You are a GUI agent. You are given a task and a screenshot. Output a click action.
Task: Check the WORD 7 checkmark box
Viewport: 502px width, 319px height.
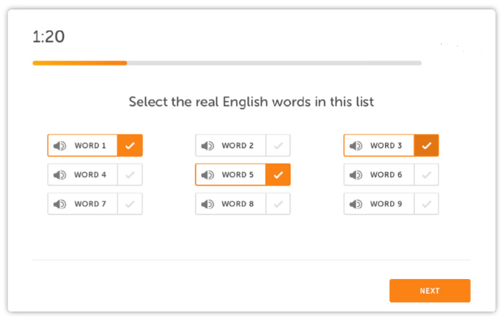click(x=129, y=203)
